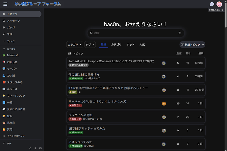Click 見られる独り言 badge under TomaAI topic

pos(79,65)
